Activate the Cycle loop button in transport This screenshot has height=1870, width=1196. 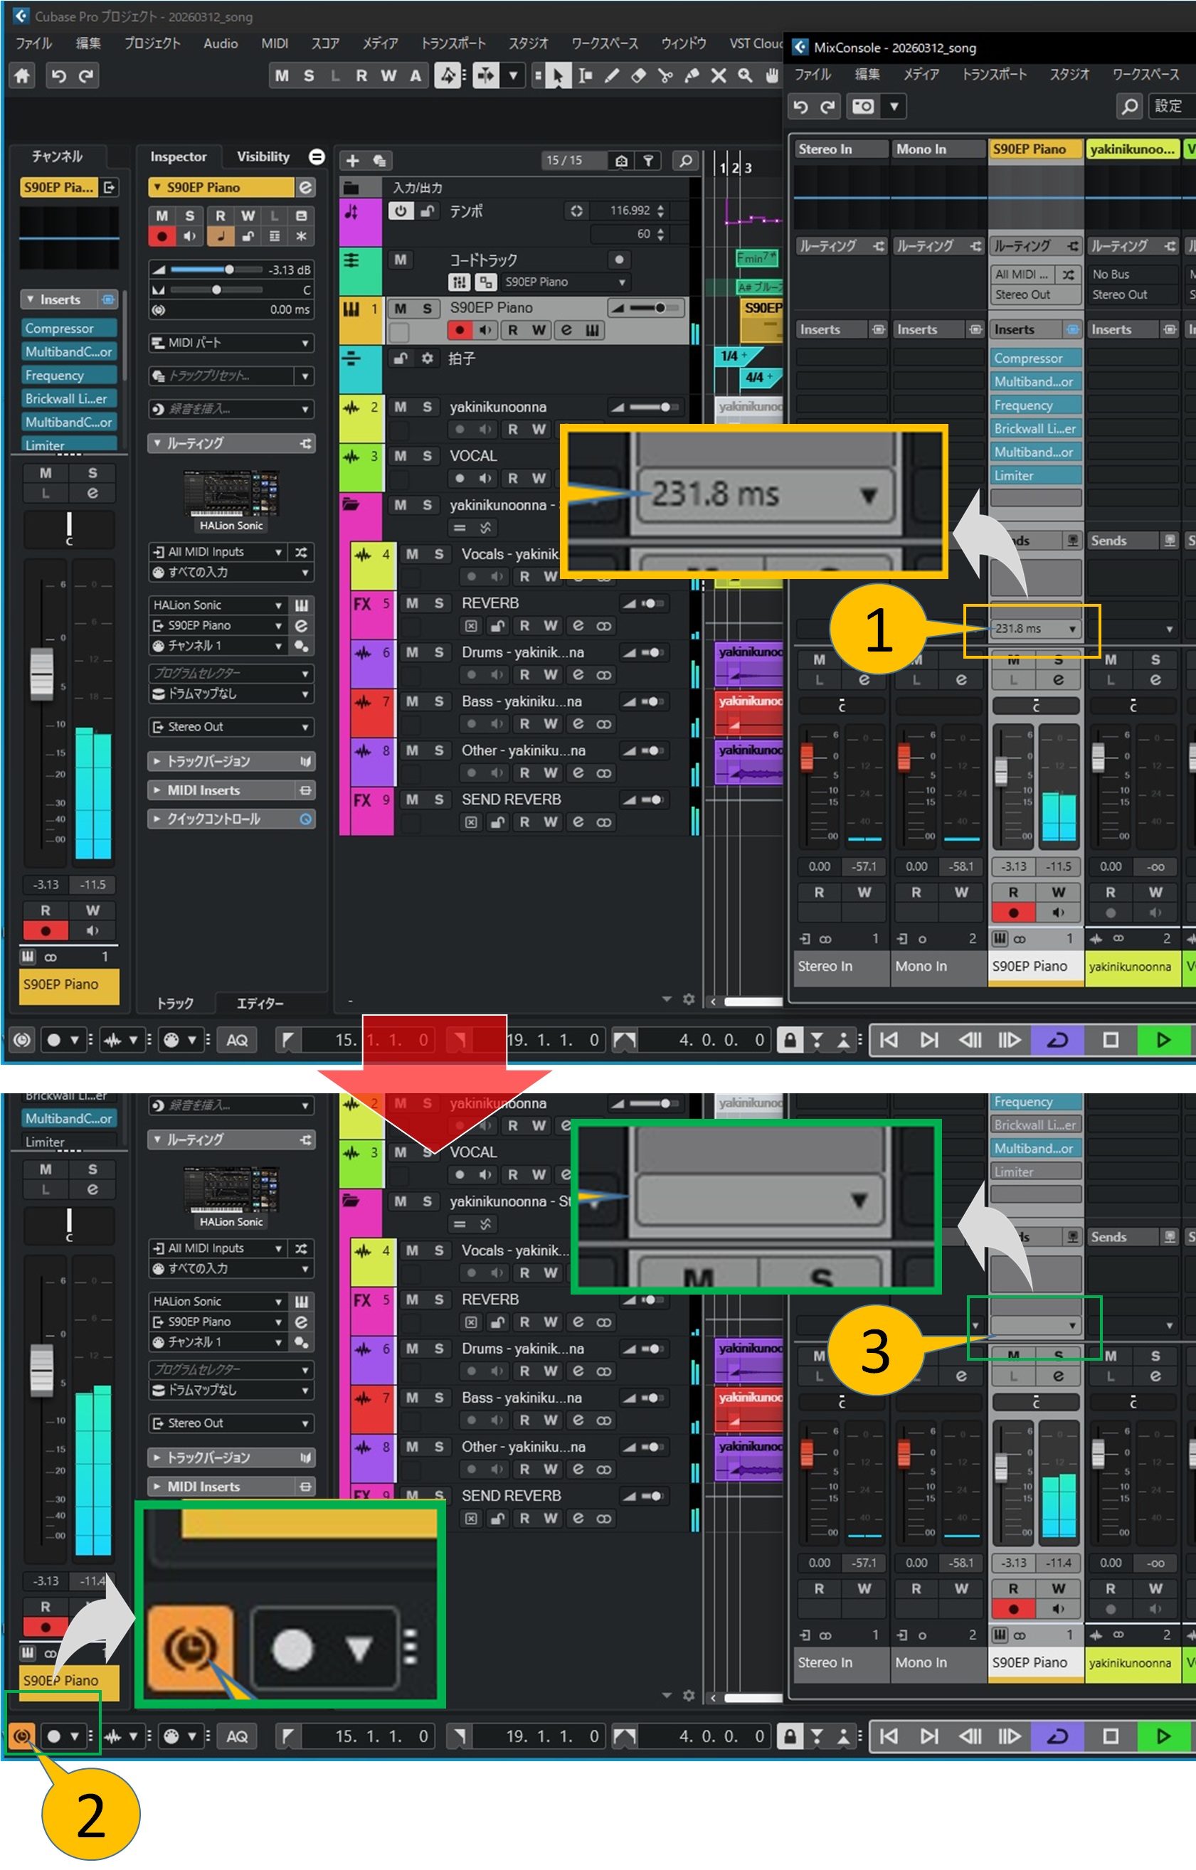pos(1057,1040)
